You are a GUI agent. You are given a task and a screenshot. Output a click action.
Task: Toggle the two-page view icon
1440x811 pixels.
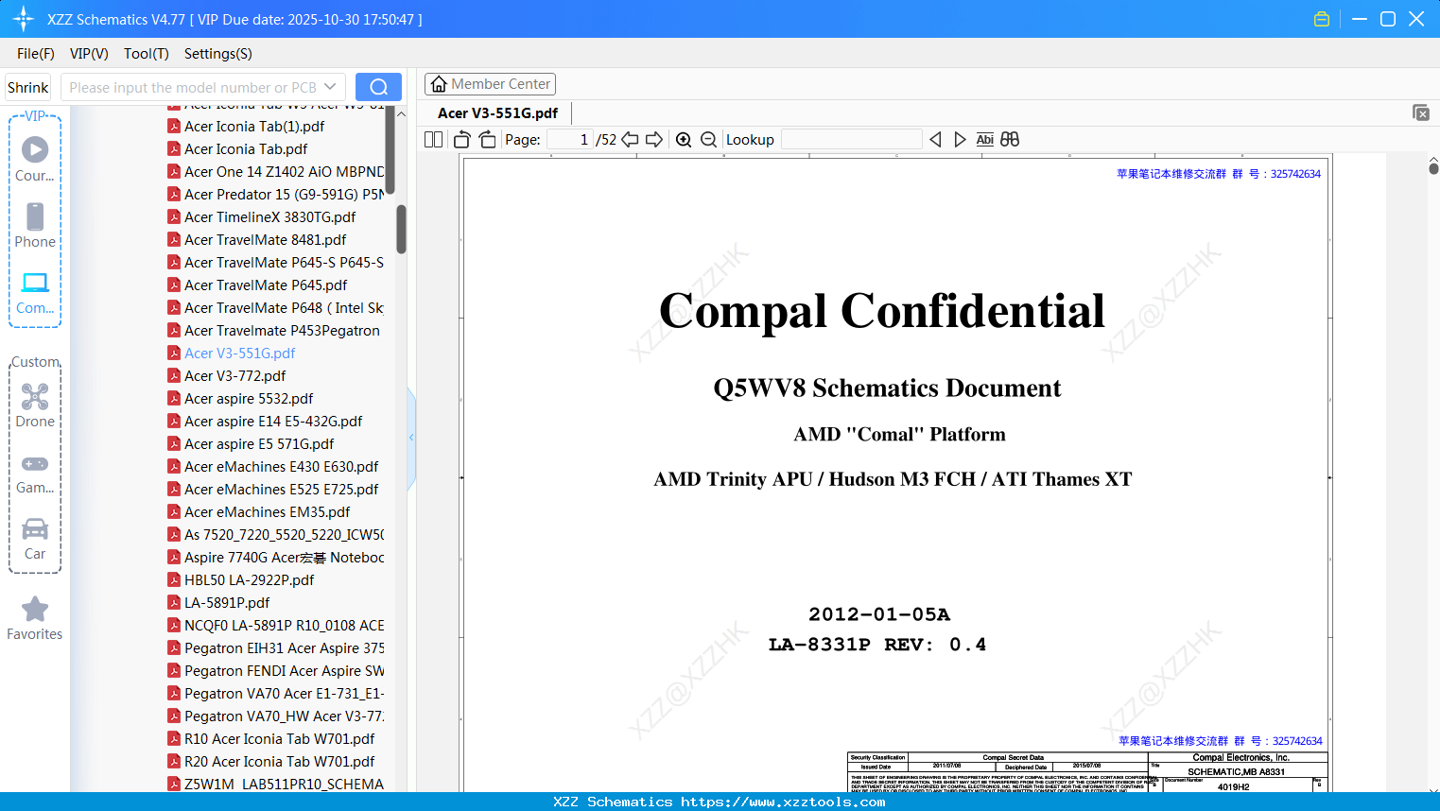434,140
